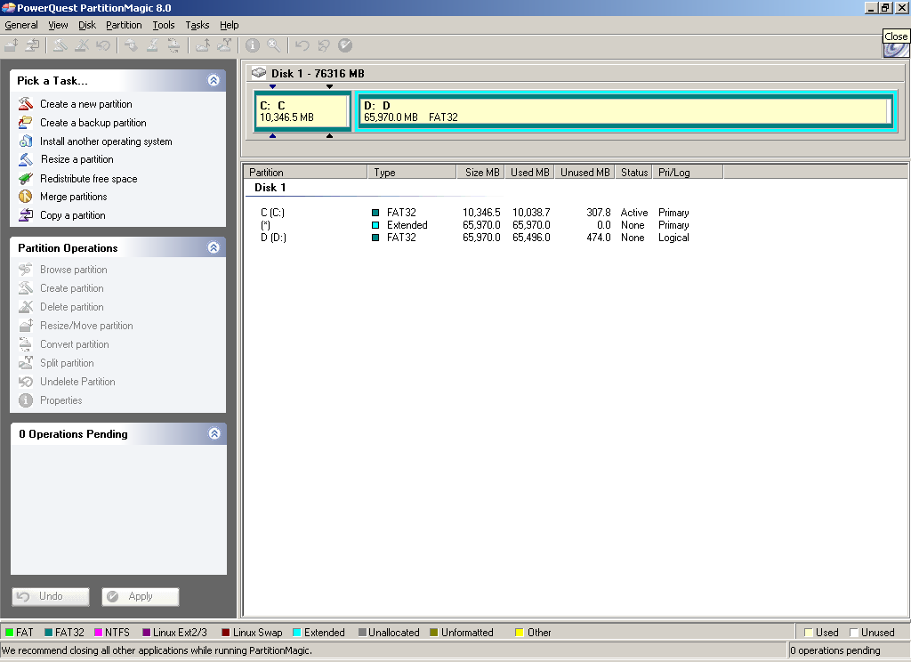Click the Undelete partition toolbar icon
Image resolution: width=911 pixels, height=662 pixels.
click(x=103, y=45)
